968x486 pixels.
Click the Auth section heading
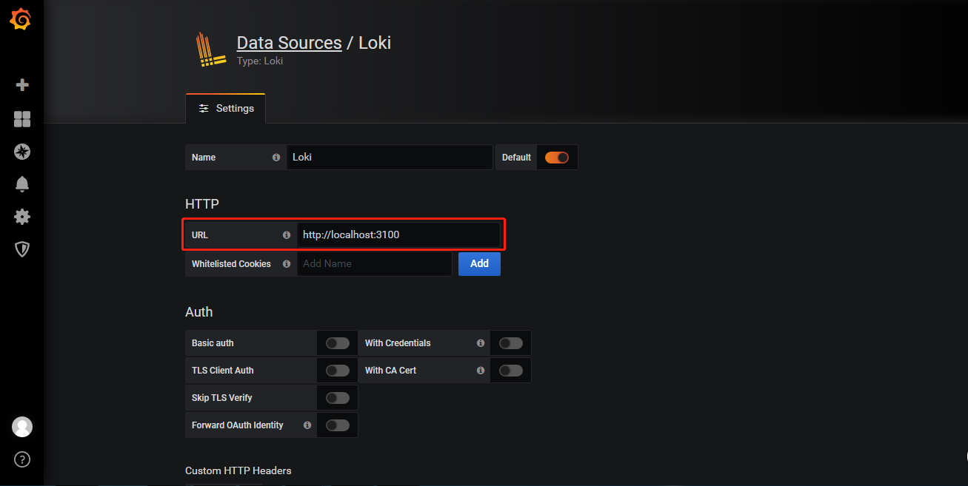coord(199,312)
